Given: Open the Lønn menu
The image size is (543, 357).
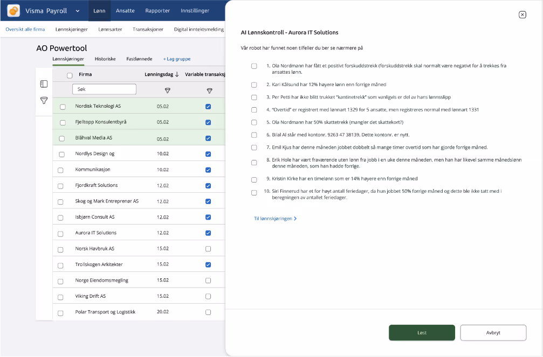Looking at the screenshot, I should tap(99, 11).
